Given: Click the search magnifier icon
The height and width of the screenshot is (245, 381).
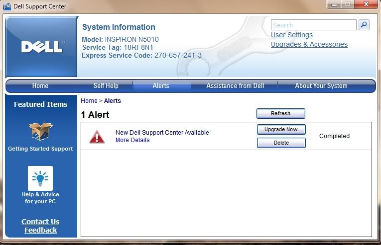Looking at the screenshot, I should (364, 25).
